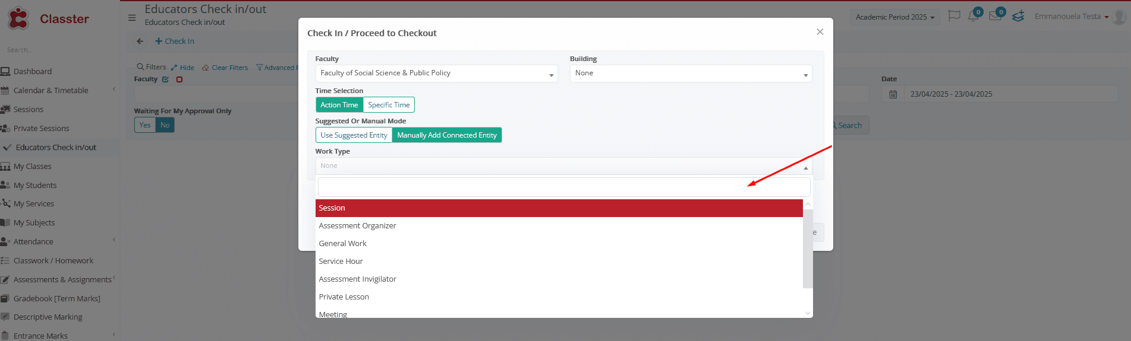Open Academic Period 2025 dropdown
The width and height of the screenshot is (1131, 341).
pos(895,17)
